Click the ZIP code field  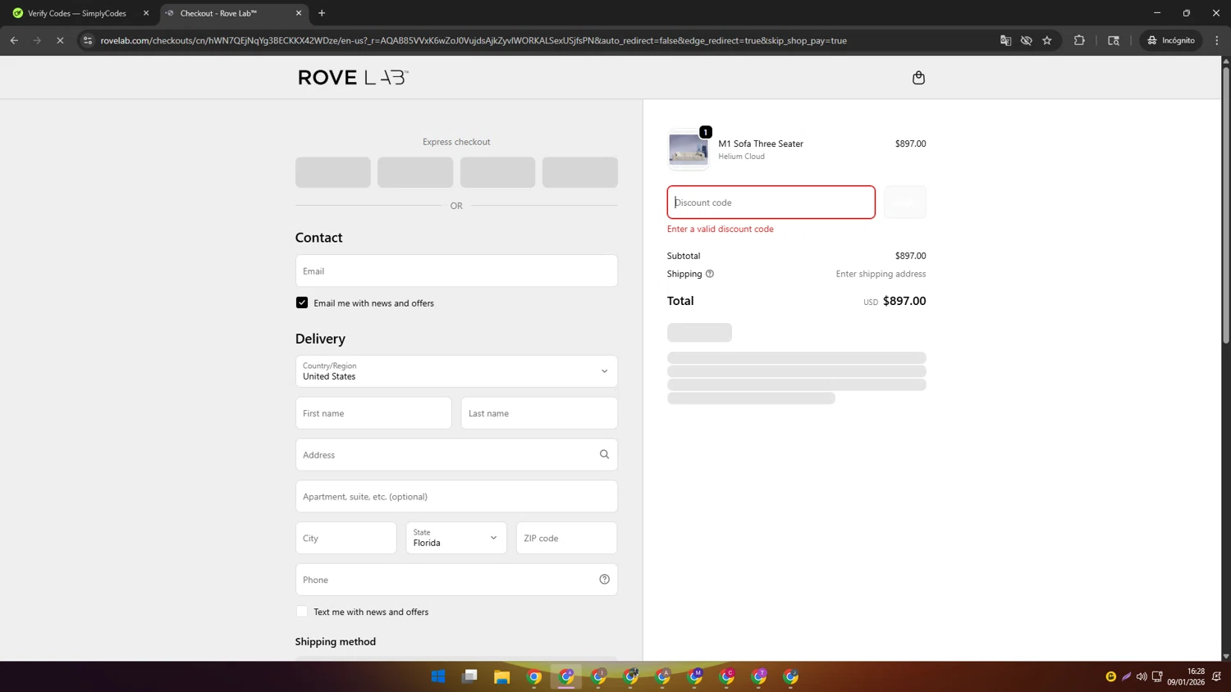coord(567,538)
